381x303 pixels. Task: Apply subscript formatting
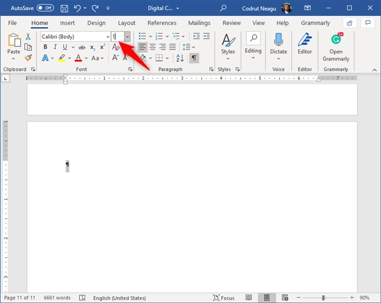click(x=92, y=48)
